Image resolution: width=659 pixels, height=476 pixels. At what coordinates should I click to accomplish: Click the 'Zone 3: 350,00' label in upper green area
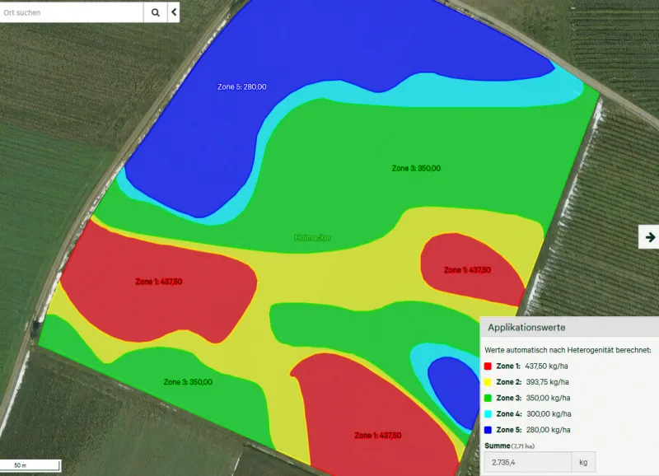pos(416,168)
